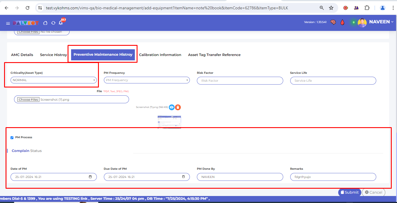The image size is (397, 203).
Task: Click the brain icon in header
Action: point(333,22)
